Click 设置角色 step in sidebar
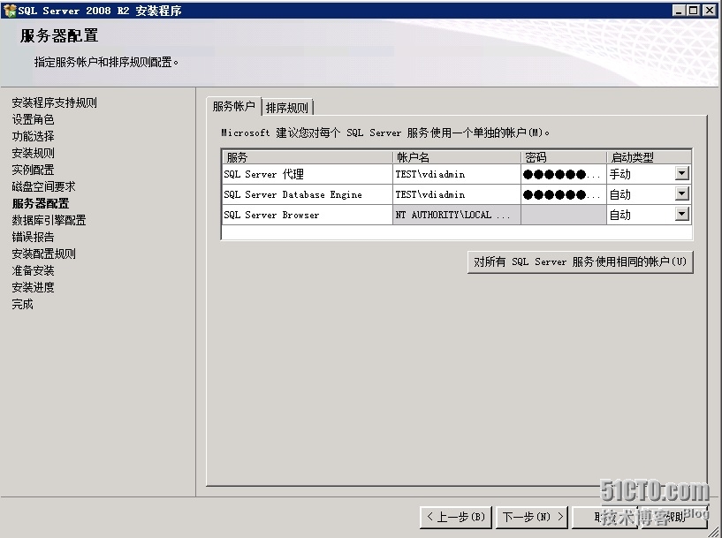The height and width of the screenshot is (538, 722). 34,119
